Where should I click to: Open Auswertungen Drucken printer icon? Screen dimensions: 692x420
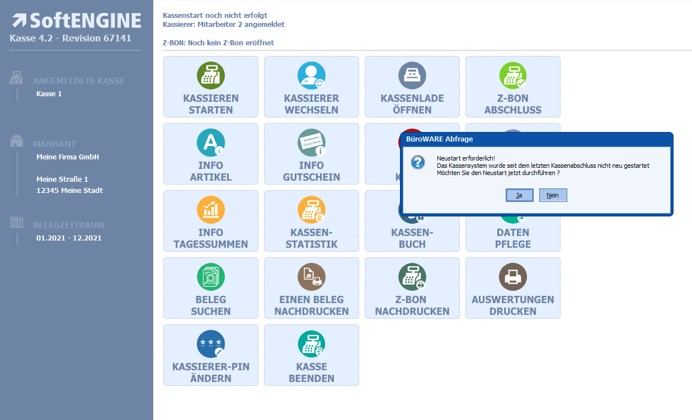(x=513, y=277)
